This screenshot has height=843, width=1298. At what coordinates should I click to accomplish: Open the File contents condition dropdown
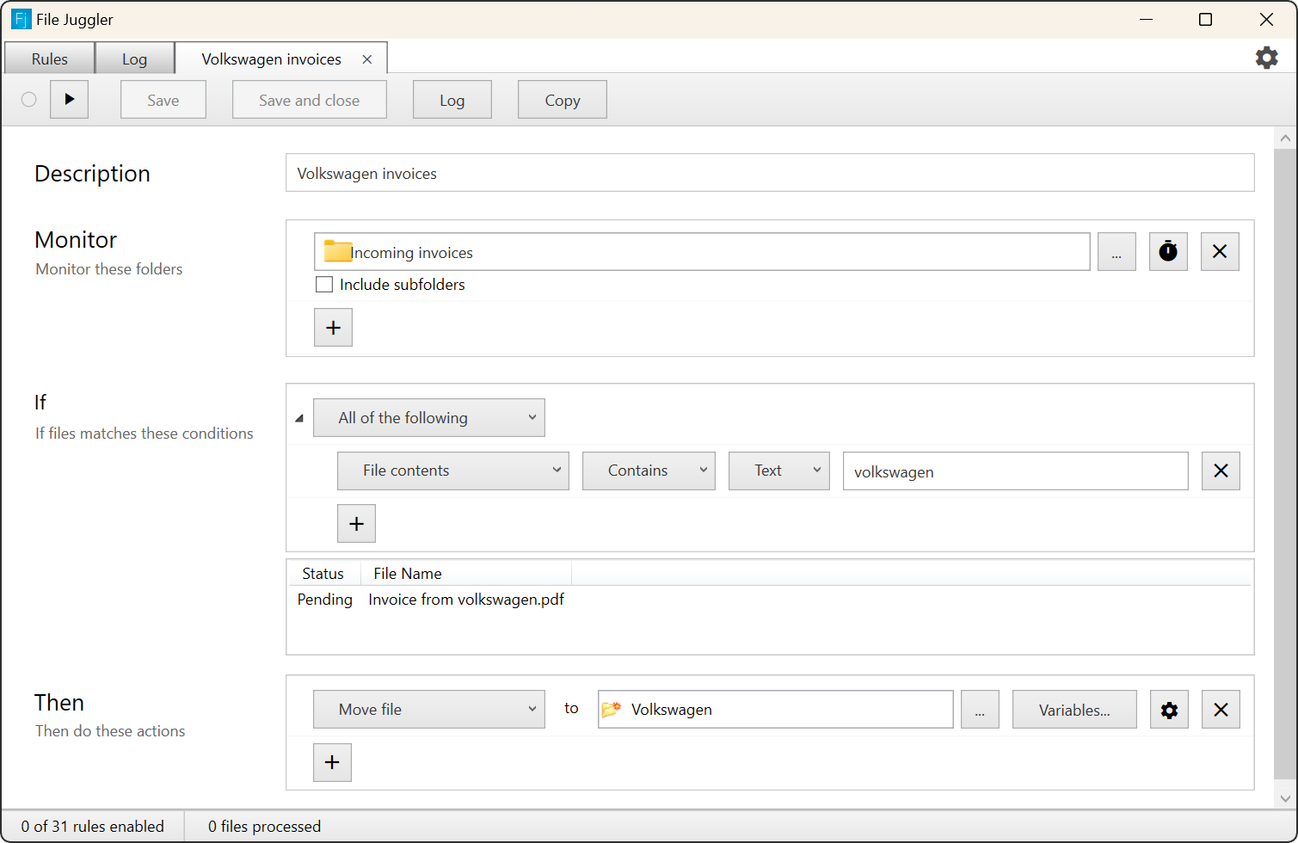pos(453,471)
